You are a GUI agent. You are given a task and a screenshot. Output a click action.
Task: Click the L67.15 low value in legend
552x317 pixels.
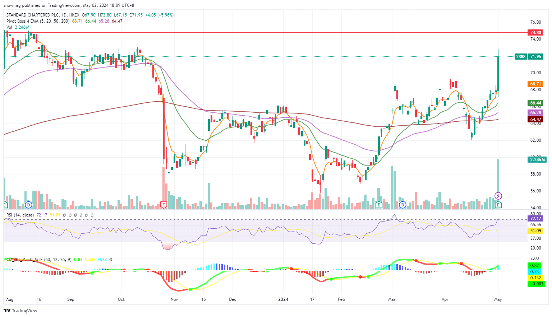click(120, 15)
